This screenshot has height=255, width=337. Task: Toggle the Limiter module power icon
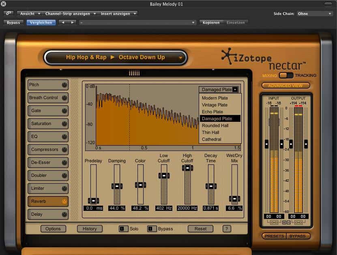click(x=64, y=188)
